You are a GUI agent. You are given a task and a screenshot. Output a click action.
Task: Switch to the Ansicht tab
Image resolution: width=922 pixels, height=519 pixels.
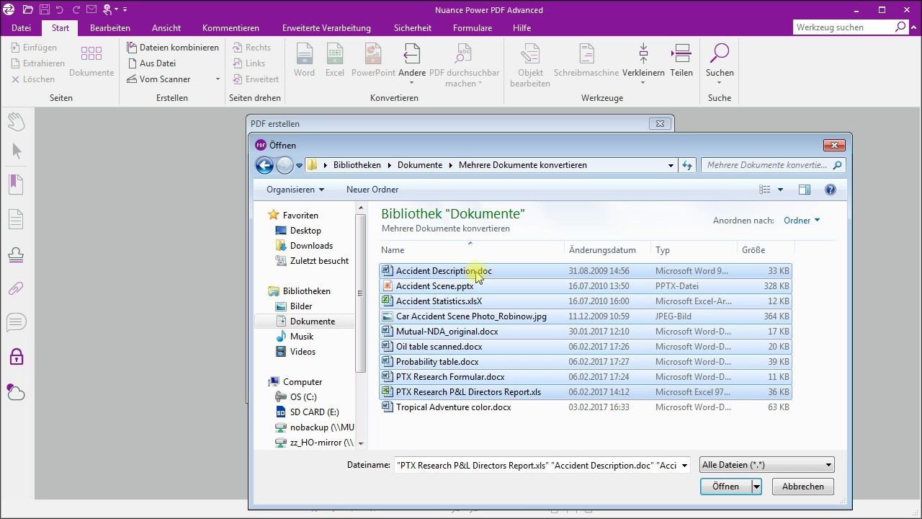pos(166,28)
